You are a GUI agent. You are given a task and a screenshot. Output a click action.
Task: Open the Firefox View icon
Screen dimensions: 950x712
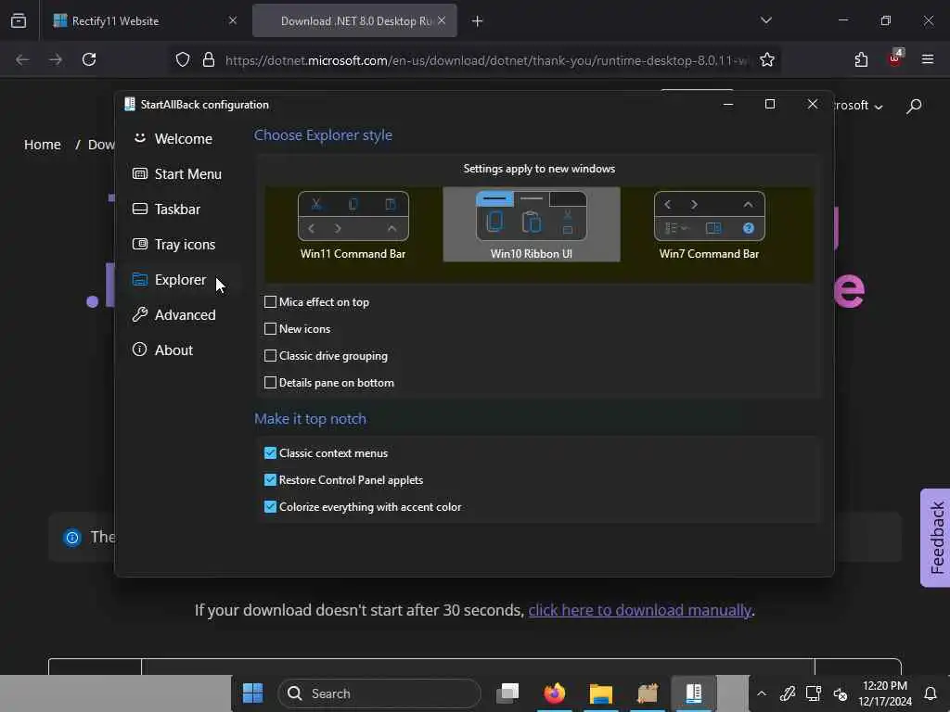[19, 20]
